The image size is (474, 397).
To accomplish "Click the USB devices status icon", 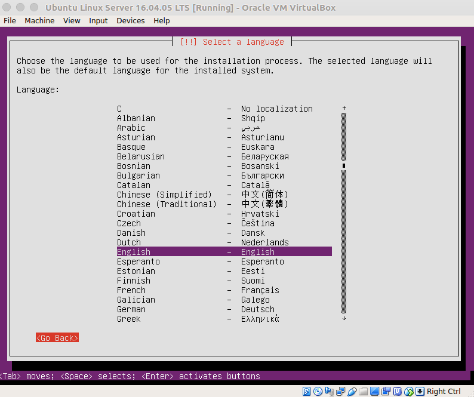I will coord(352,391).
